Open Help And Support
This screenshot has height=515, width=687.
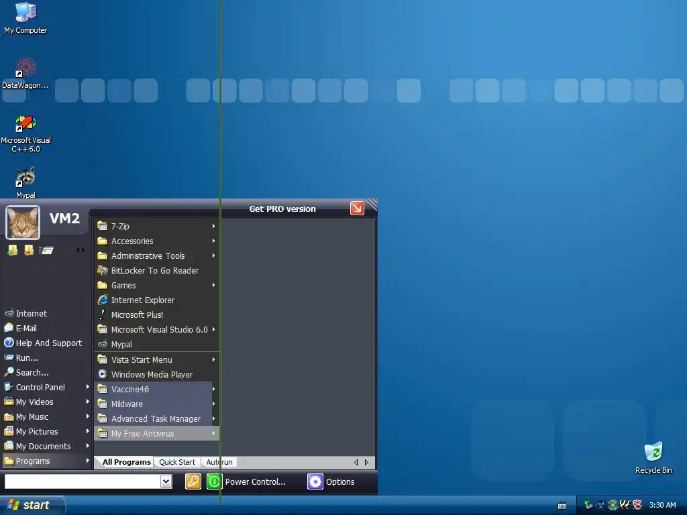[x=46, y=343]
